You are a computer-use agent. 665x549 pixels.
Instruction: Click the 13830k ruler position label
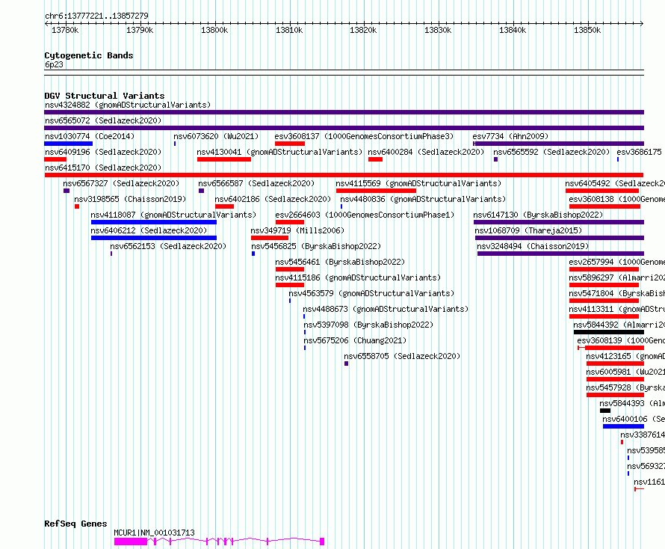pyautogui.click(x=438, y=30)
